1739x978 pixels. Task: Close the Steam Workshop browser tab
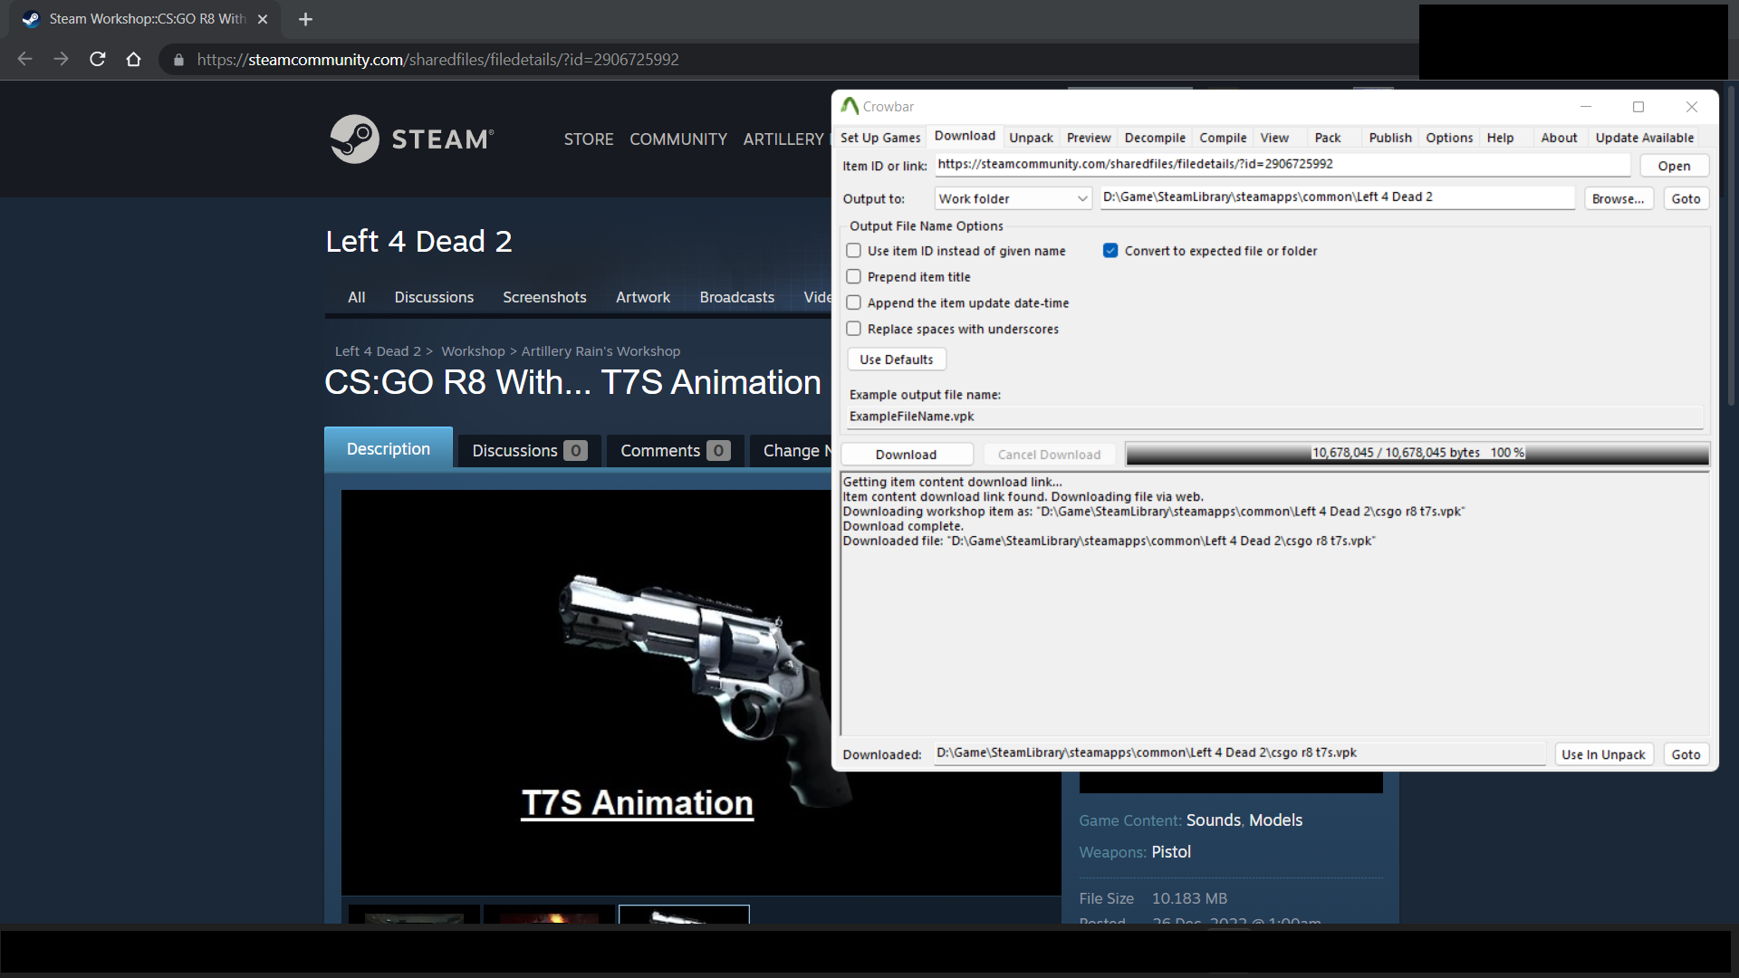(263, 19)
